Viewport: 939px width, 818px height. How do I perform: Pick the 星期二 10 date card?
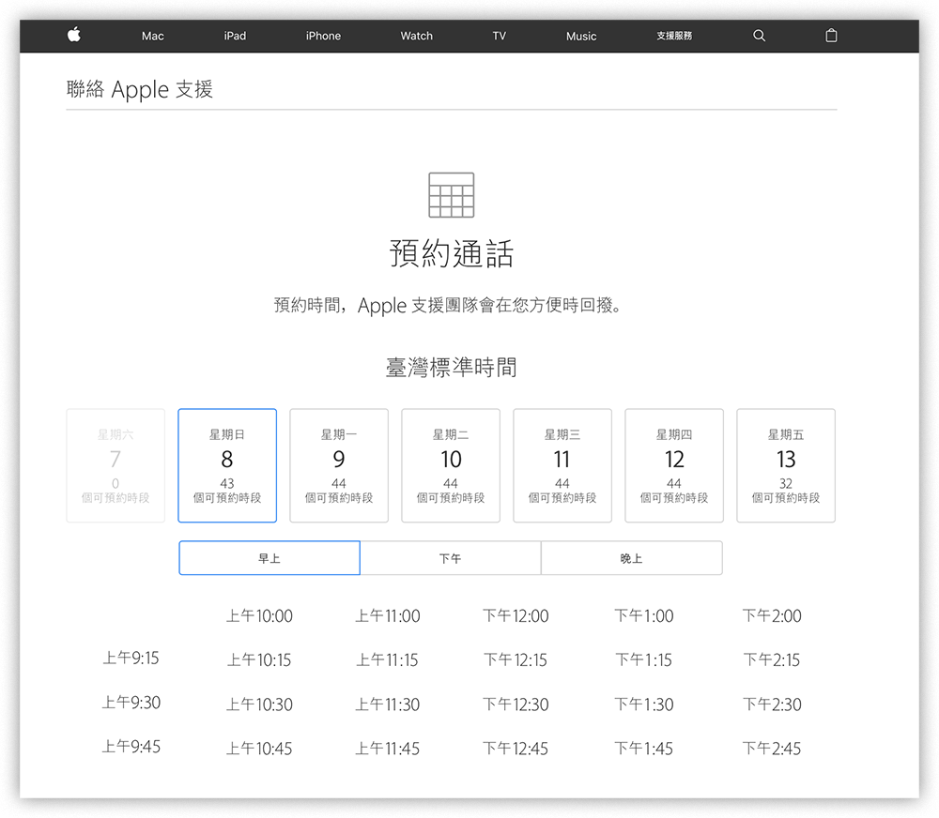coord(451,465)
